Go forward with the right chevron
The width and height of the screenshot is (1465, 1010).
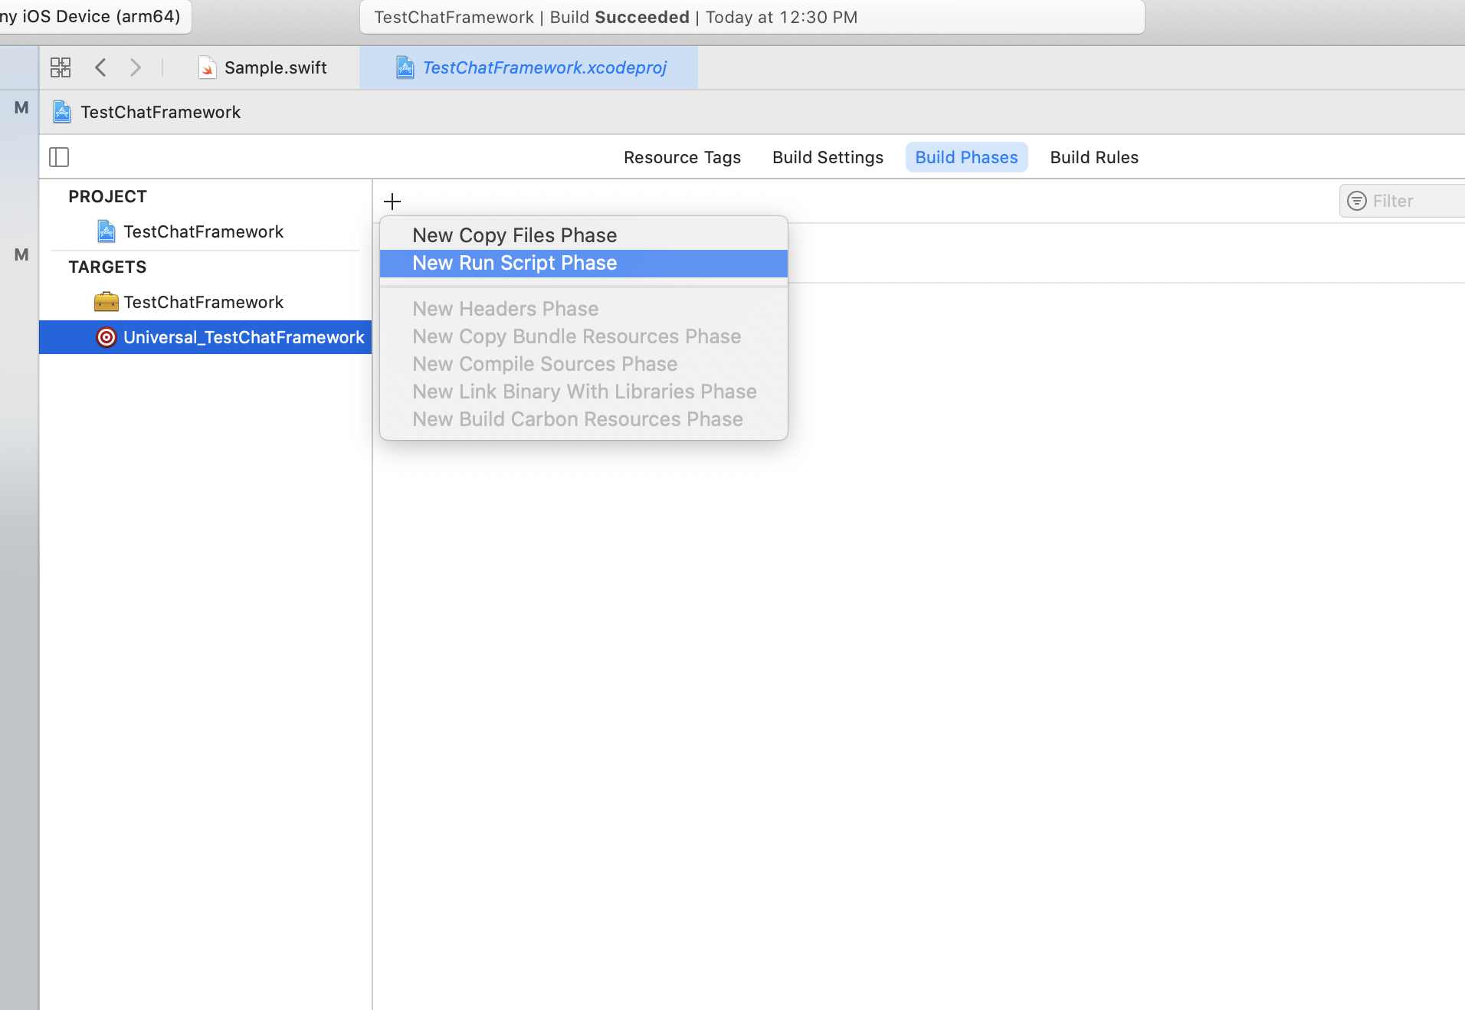click(x=136, y=67)
